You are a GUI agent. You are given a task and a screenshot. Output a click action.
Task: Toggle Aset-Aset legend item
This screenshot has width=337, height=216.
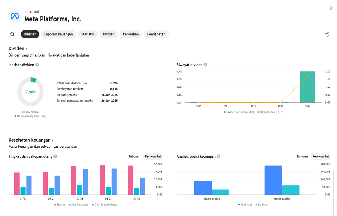click(x=245, y=205)
